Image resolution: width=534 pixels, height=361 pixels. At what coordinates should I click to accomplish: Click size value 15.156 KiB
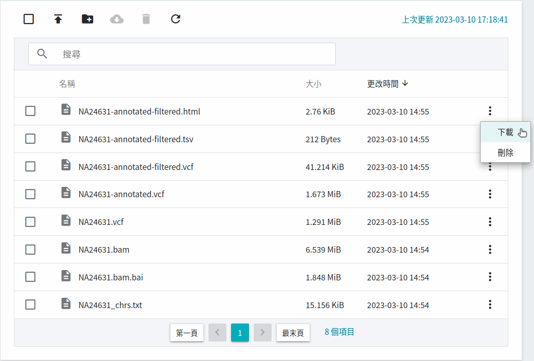(325, 306)
